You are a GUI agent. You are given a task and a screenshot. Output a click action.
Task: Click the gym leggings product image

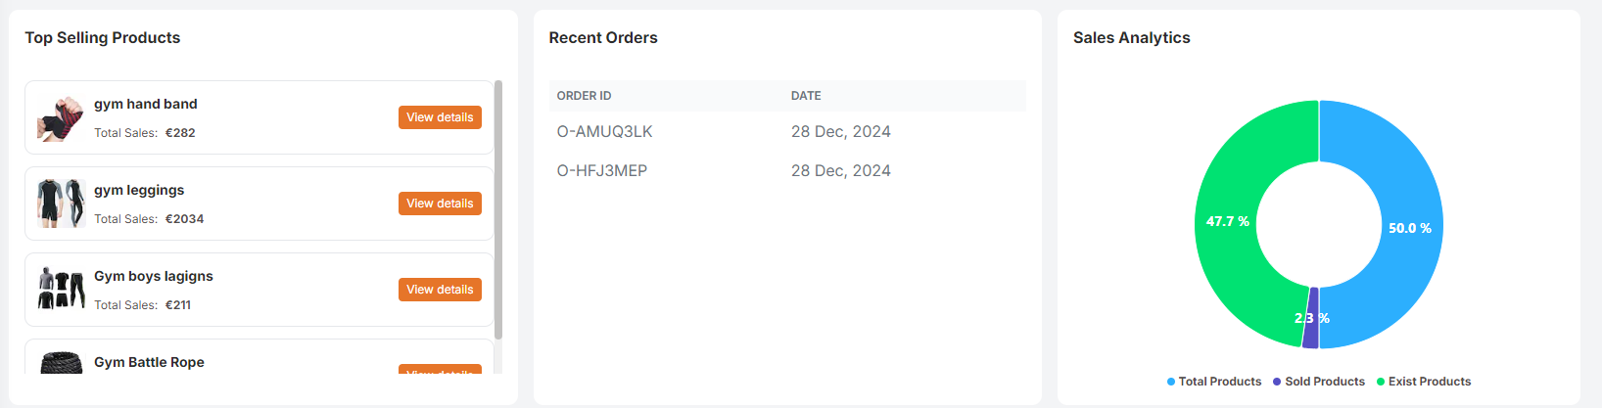pos(61,204)
